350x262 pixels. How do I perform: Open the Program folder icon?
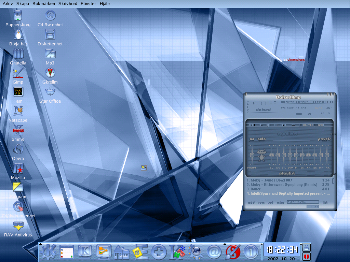(x=18, y=188)
